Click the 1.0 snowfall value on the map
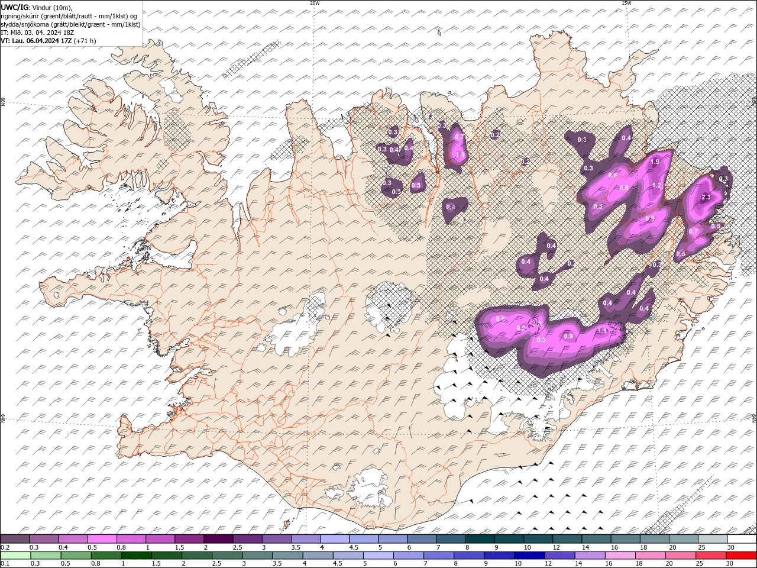Screen dimensions: 757x568 pos(460,154)
